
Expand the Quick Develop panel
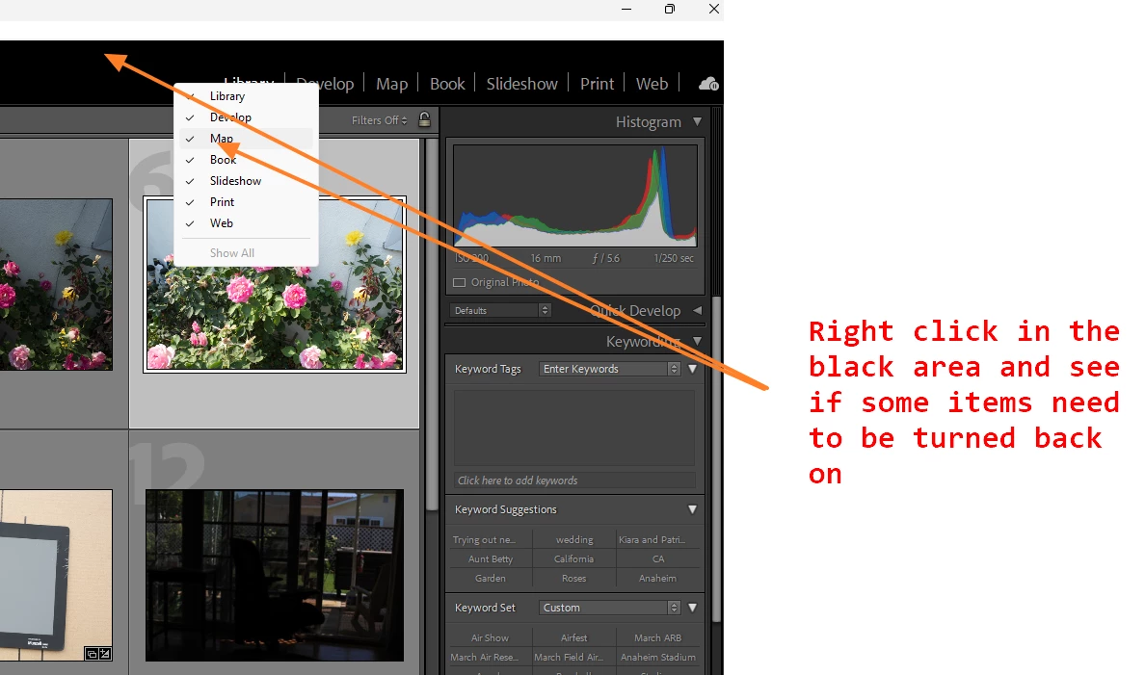(x=698, y=310)
